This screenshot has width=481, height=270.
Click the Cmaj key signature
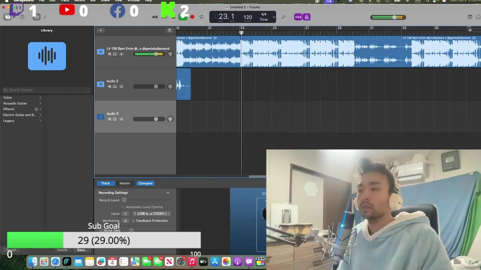coord(264,19)
